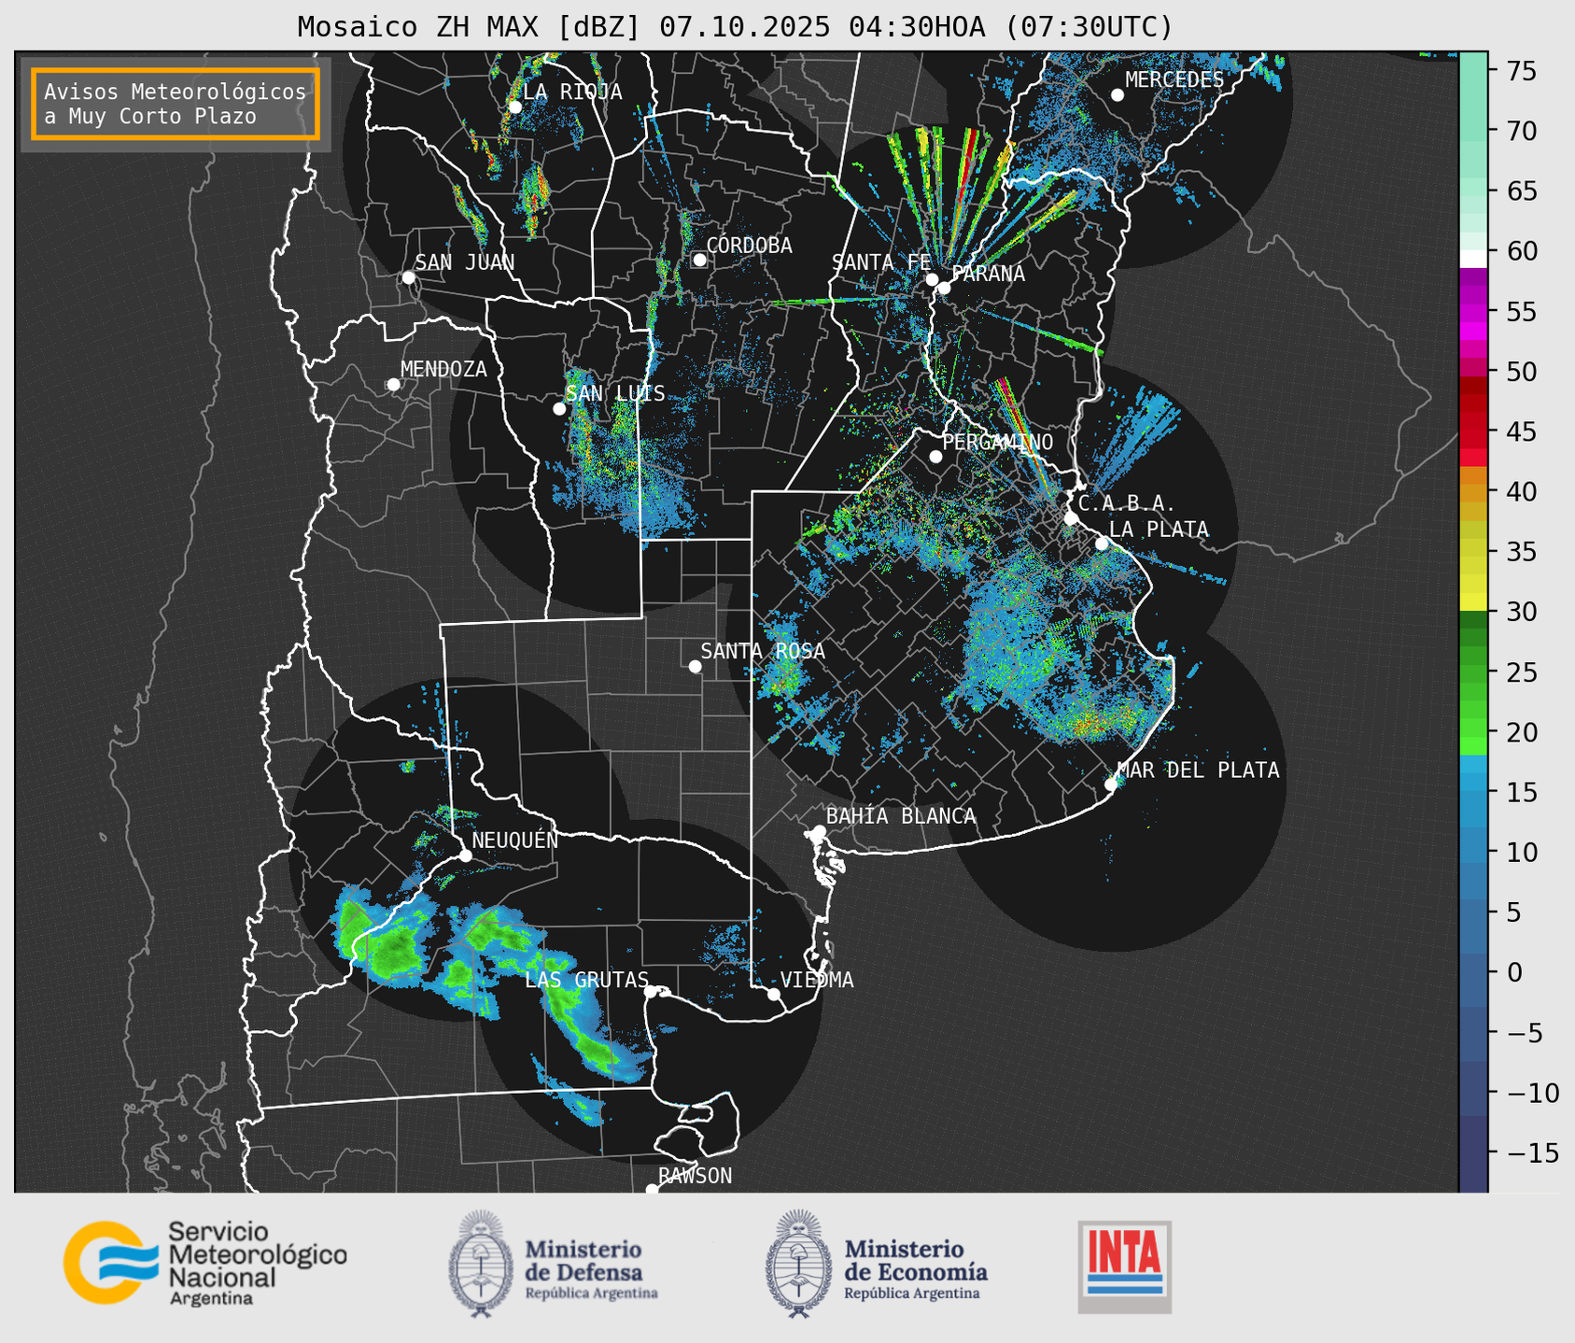Select the Mar del Plata marker dot
Image resolution: width=1575 pixels, height=1343 pixels.
click(1111, 784)
